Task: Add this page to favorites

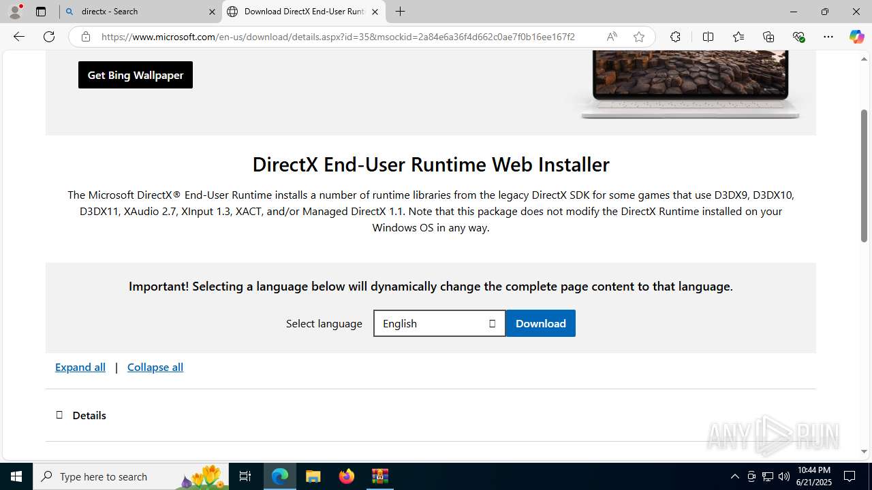Action: click(639, 37)
